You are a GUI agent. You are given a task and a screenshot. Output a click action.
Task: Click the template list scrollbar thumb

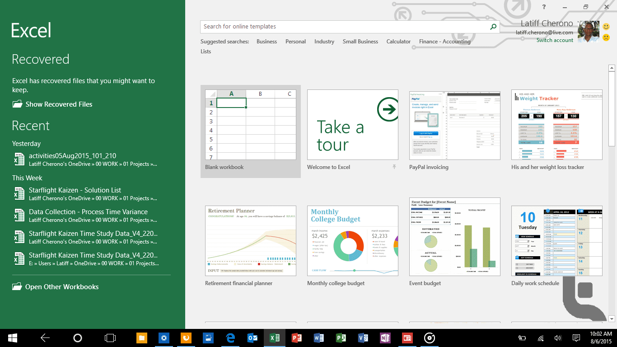(612, 109)
